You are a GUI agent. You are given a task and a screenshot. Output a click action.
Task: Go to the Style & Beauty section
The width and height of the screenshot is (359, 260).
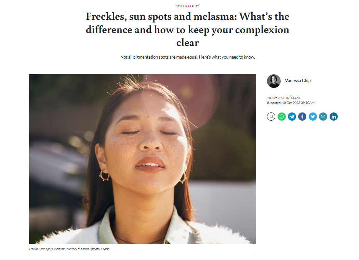tap(187, 6)
